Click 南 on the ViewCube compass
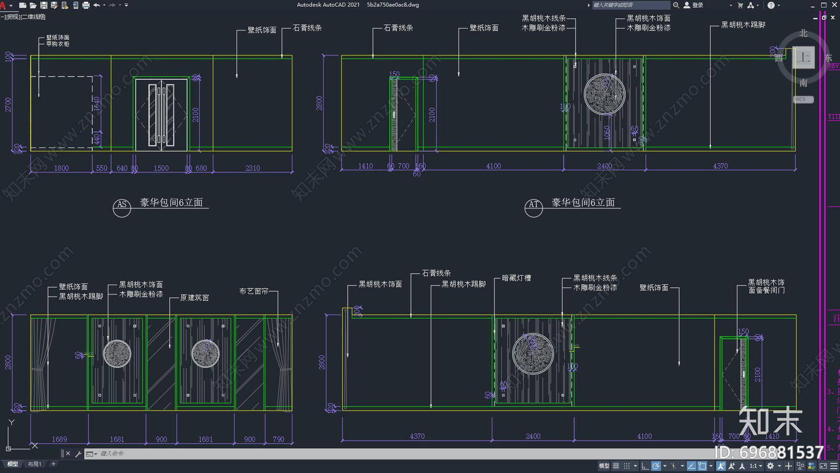The image size is (840, 473). click(x=803, y=83)
